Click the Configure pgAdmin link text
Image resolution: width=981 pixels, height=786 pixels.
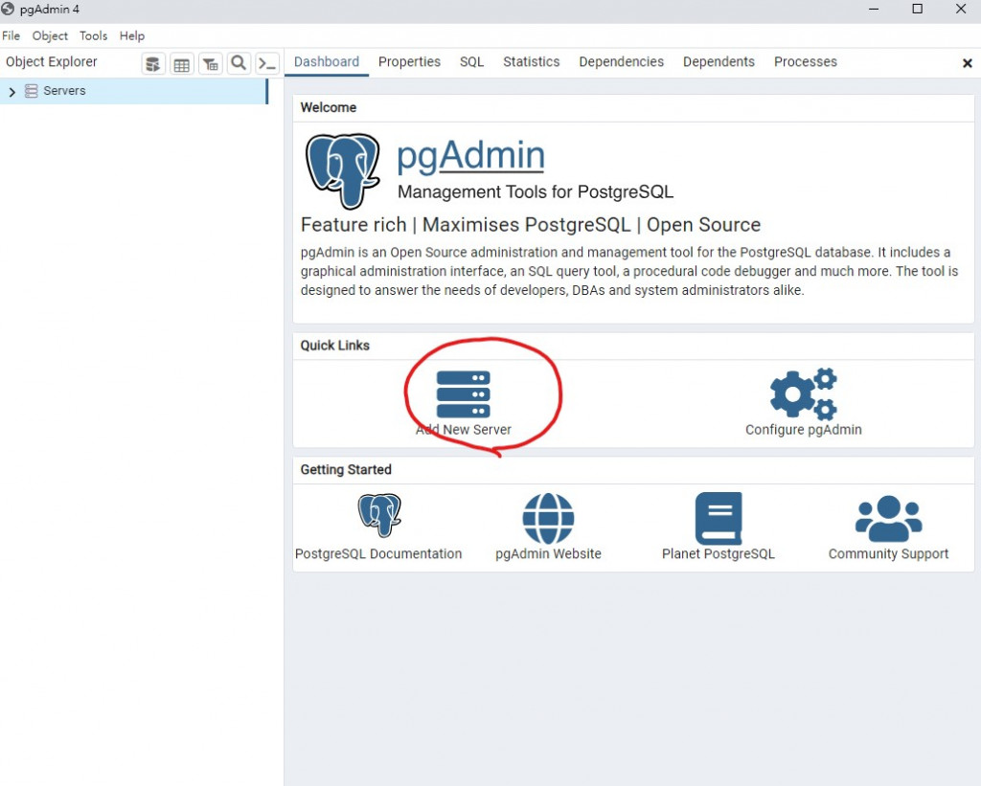coord(804,430)
